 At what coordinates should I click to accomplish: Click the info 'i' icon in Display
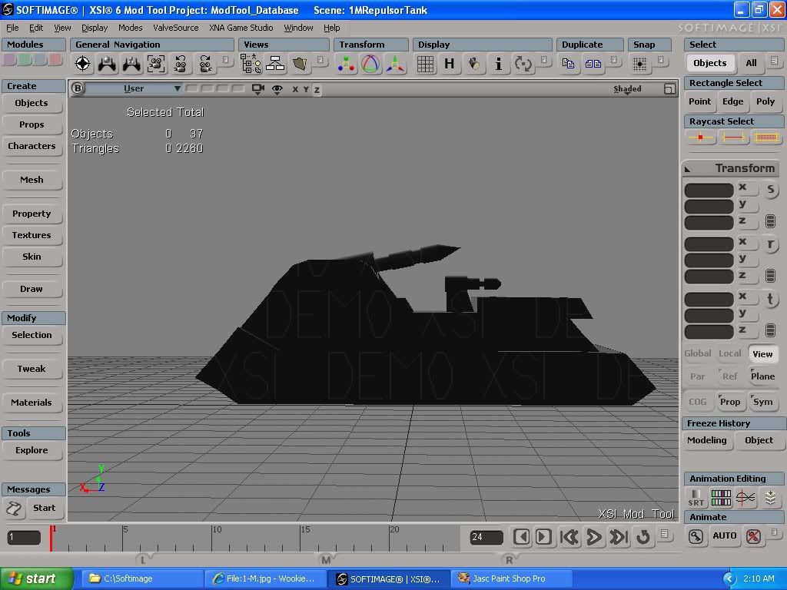498,64
